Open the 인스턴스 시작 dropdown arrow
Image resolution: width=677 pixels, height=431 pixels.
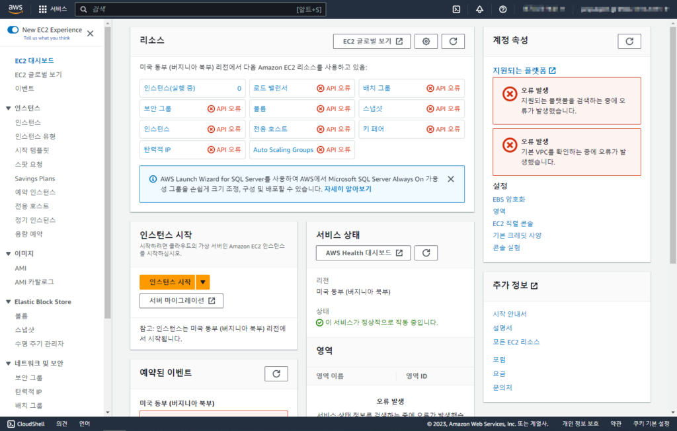click(x=203, y=282)
